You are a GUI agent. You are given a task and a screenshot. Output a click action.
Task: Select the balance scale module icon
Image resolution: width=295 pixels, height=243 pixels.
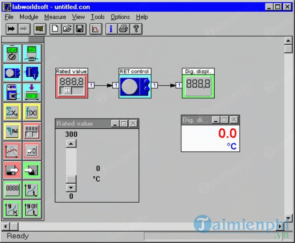[x=32, y=93]
